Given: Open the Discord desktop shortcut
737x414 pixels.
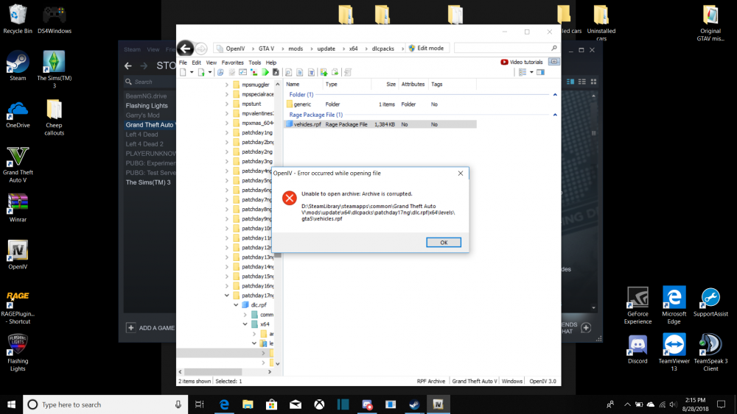Looking at the screenshot, I should pyautogui.click(x=638, y=349).
